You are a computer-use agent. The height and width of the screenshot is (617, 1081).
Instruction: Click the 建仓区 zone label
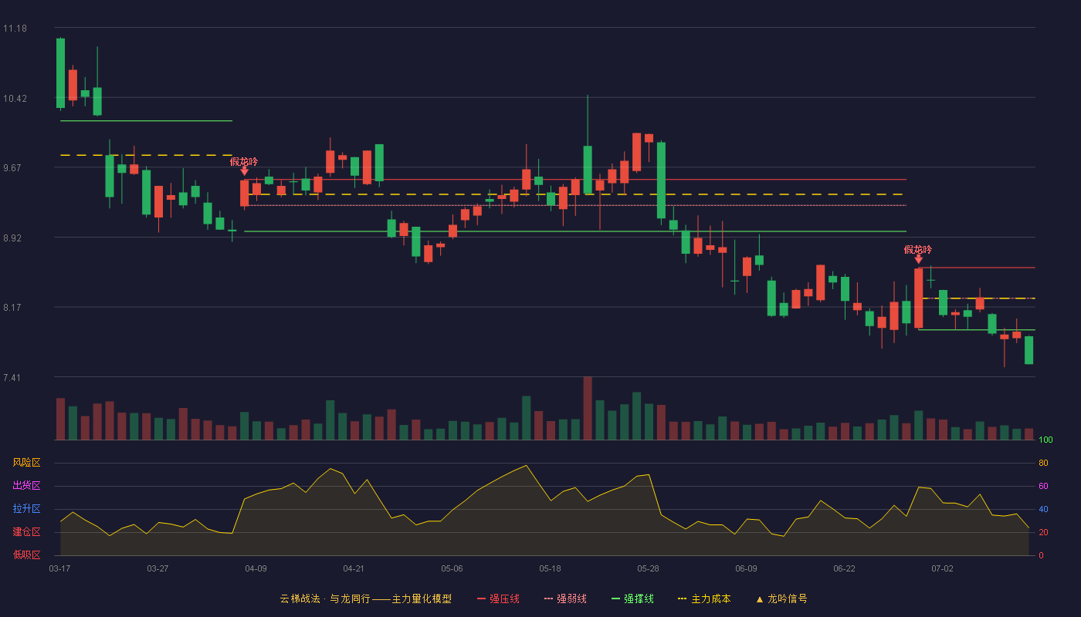point(26,532)
